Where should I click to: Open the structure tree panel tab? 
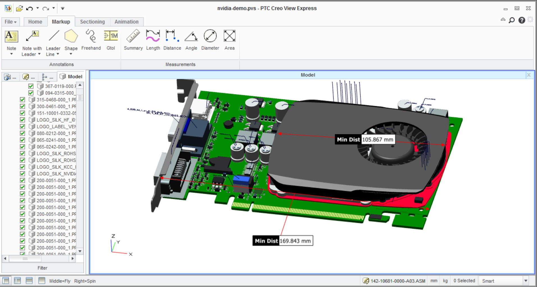click(x=47, y=77)
